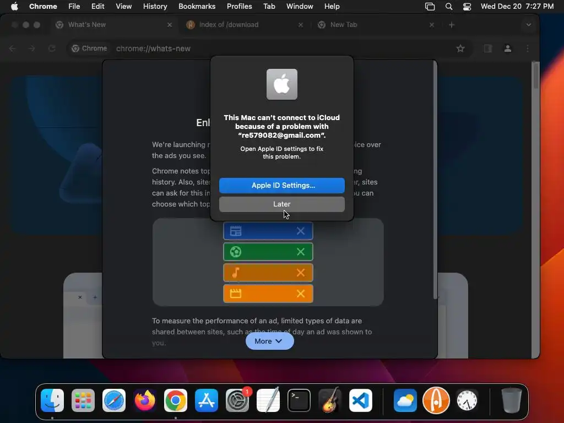
Task: Click the Chrome back arrow
Action: (x=13, y=48)
